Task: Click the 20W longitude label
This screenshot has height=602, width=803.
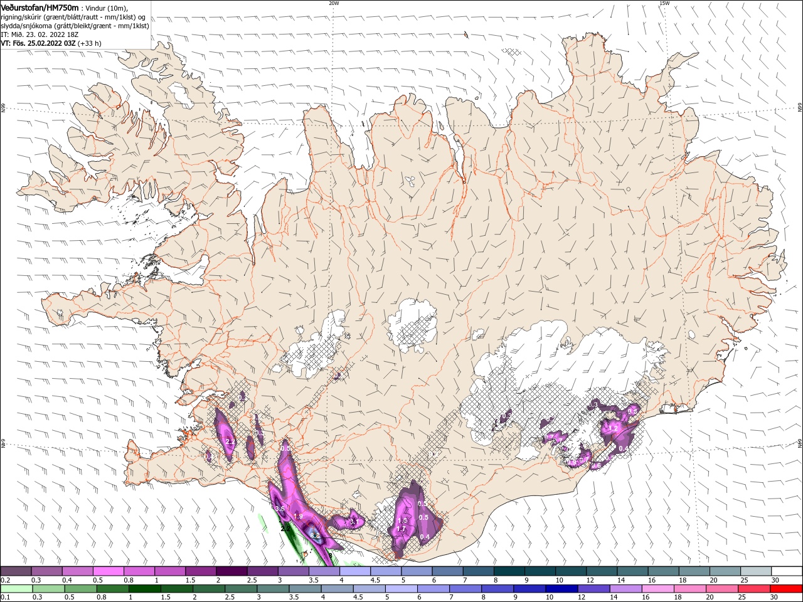Action: pos(334,3)
